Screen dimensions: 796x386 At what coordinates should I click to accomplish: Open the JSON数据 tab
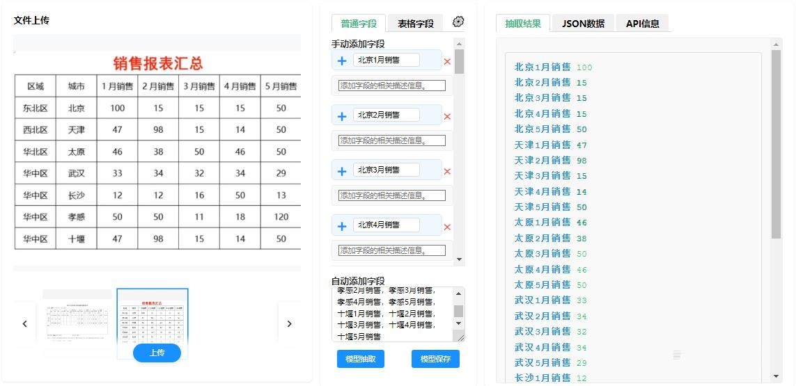pyautogui.click(x=583, y=24)
